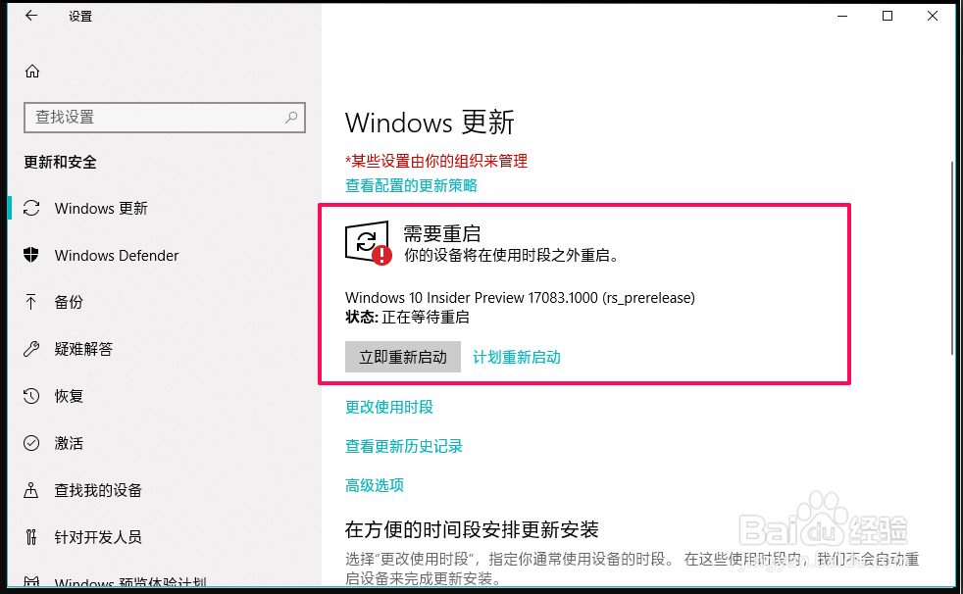This screenshot has width=963, height=594.
Task: Click the recovery clock icon
Action: [31, 396]
